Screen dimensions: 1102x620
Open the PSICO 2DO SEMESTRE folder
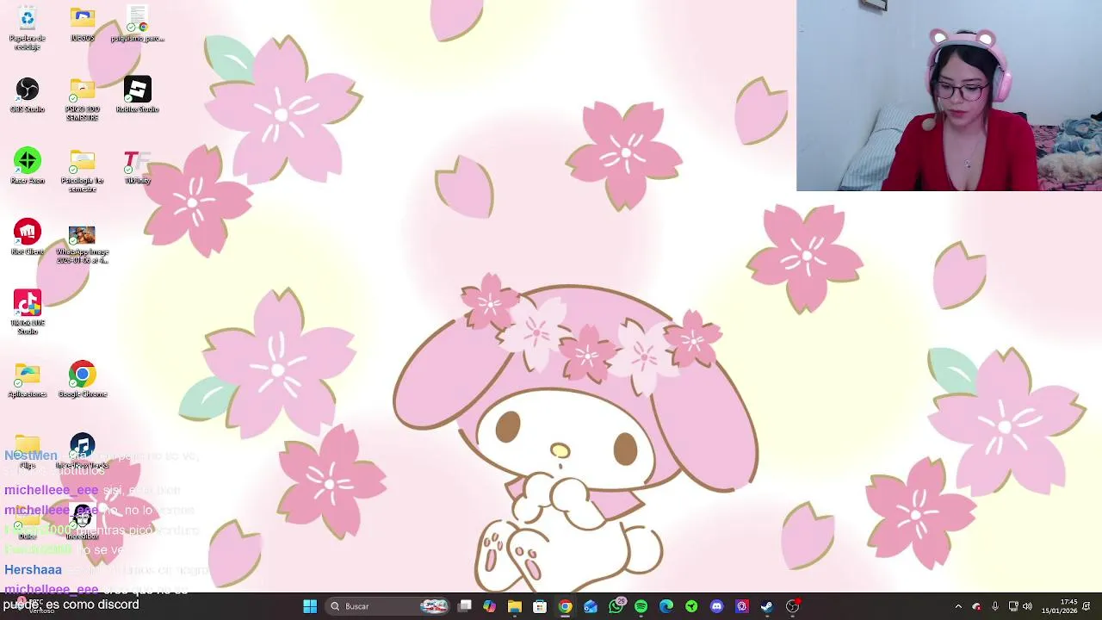click(x=83, y=99)
